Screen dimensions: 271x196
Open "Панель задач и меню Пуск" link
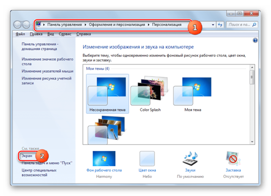point(47,163)
